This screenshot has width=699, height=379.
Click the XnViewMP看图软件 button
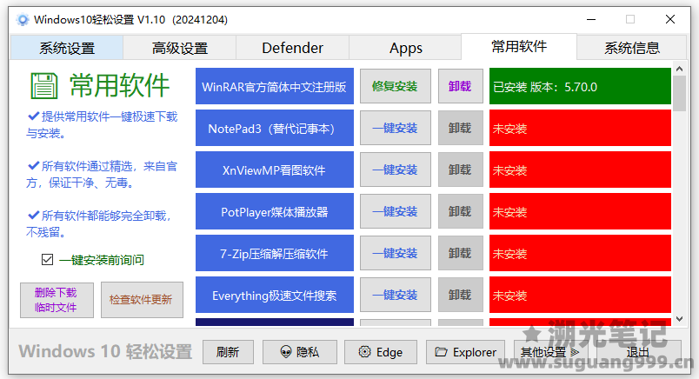tap(275, 170)
